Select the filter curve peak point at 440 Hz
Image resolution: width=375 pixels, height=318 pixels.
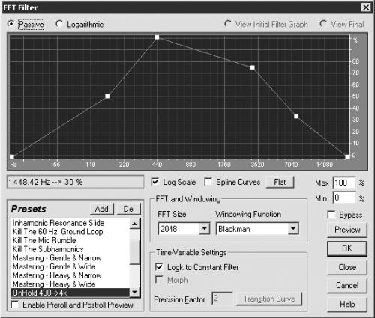coord(157,37)
